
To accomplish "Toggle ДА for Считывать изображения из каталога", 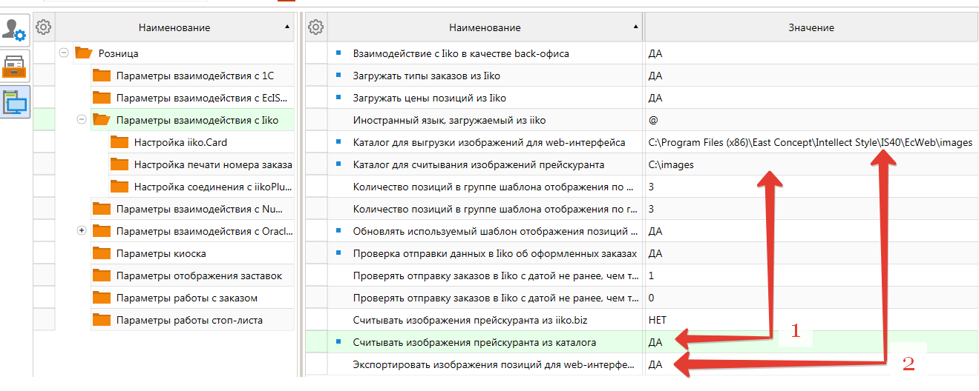I will (811, 342).
